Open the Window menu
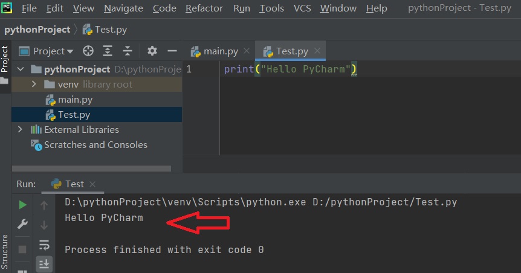 coord(338,8)
